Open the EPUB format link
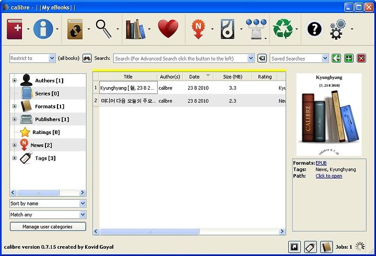Image resolution: width=376 pixels, height=256 pixels. (321, 163)
